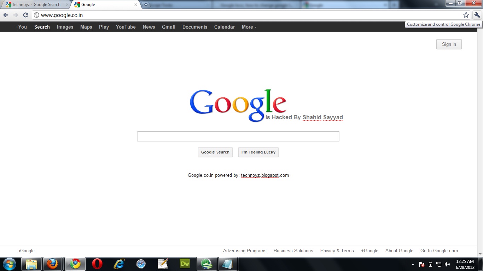Open Opera from the taskbar
This screenshot has width=483, height=271.
(x=97, y=264)
